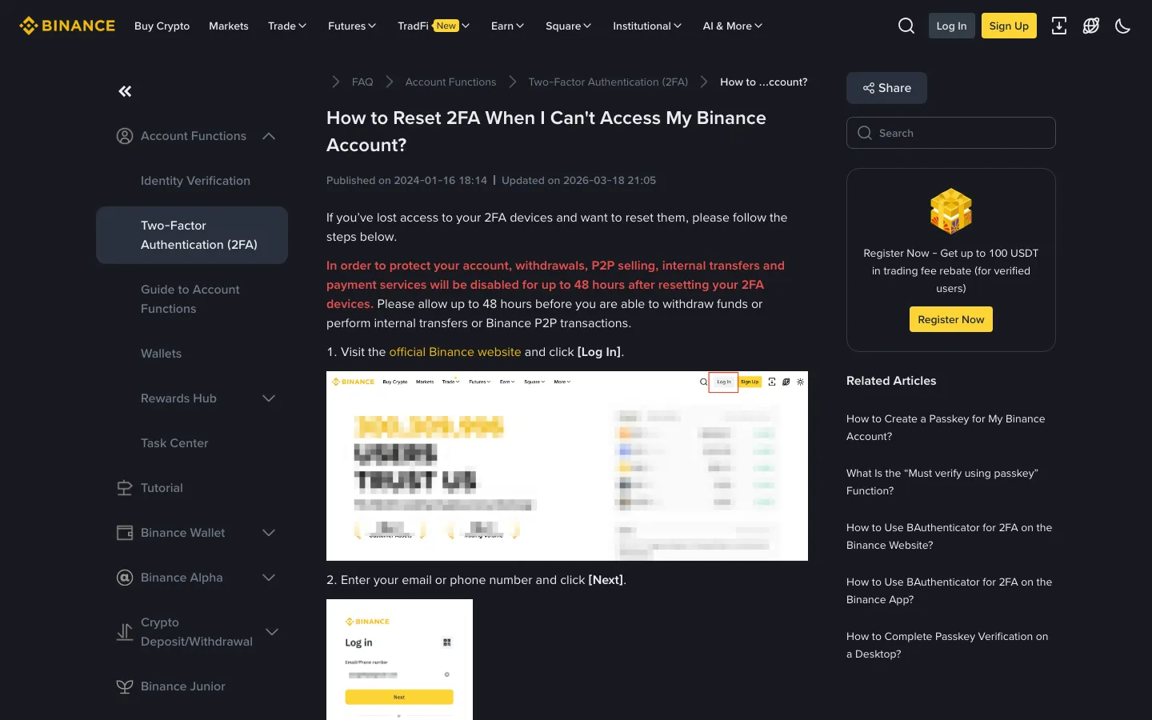Expand the Rewards Hub section
Image resolution: width=1152 pixels, height=720 pixels.
point(269,398)
